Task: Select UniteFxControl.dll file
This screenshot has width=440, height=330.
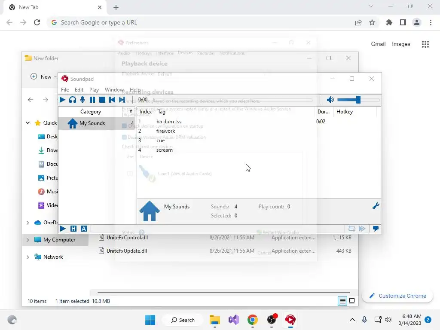Action: (x=225, y=237)
